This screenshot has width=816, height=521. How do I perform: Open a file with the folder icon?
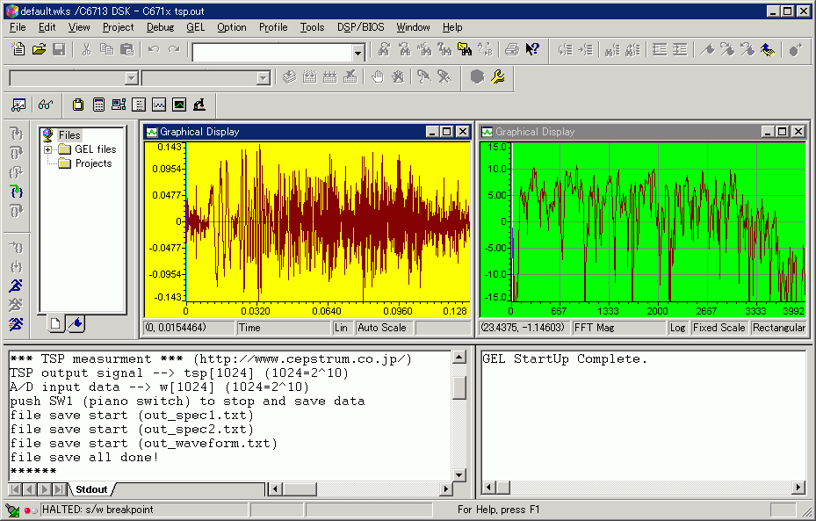[x=39, y=49]
